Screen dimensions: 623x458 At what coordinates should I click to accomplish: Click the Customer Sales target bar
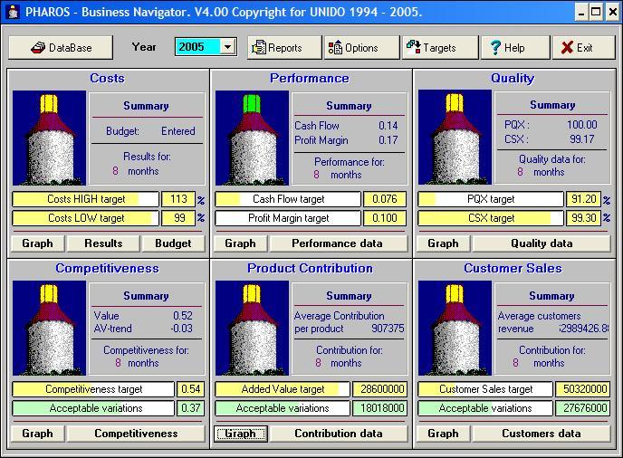click(x=485, y=389)
